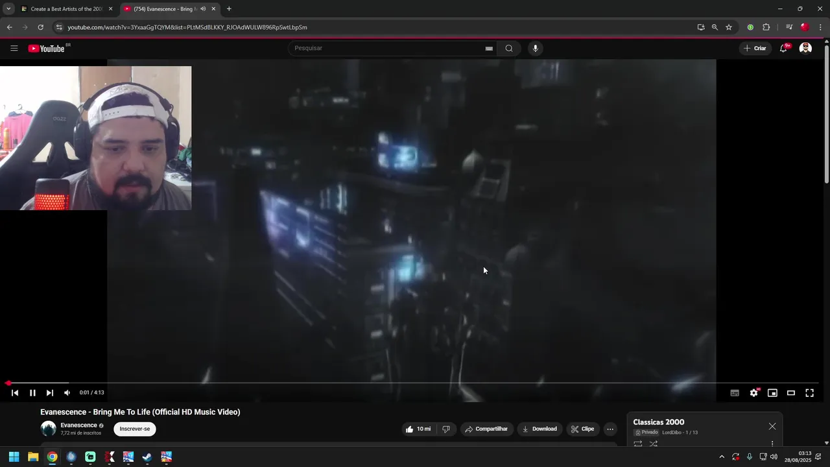Close the Classicas 2000 playlist panel

[772, 426]
